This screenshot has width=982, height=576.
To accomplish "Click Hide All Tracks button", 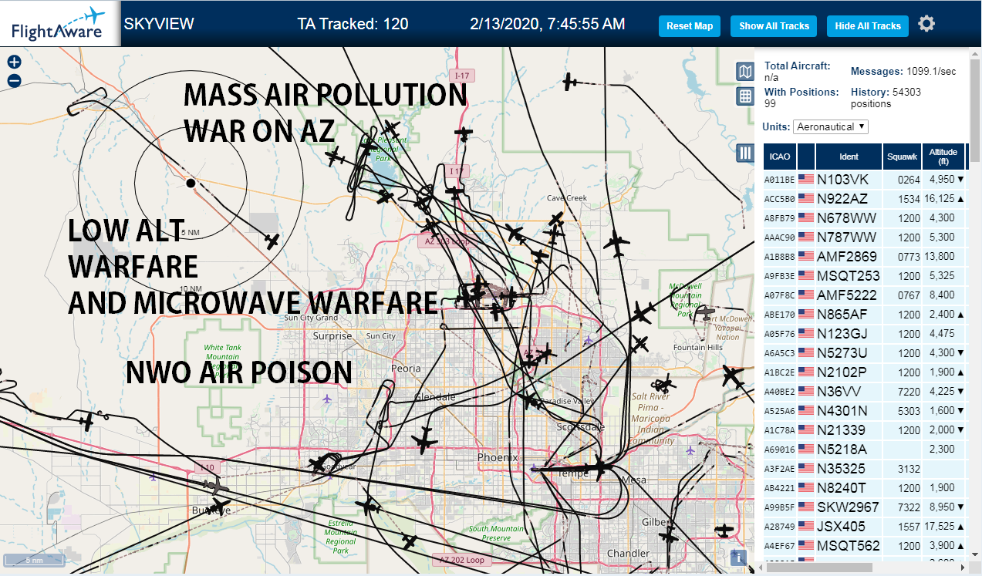I will 868,25.
